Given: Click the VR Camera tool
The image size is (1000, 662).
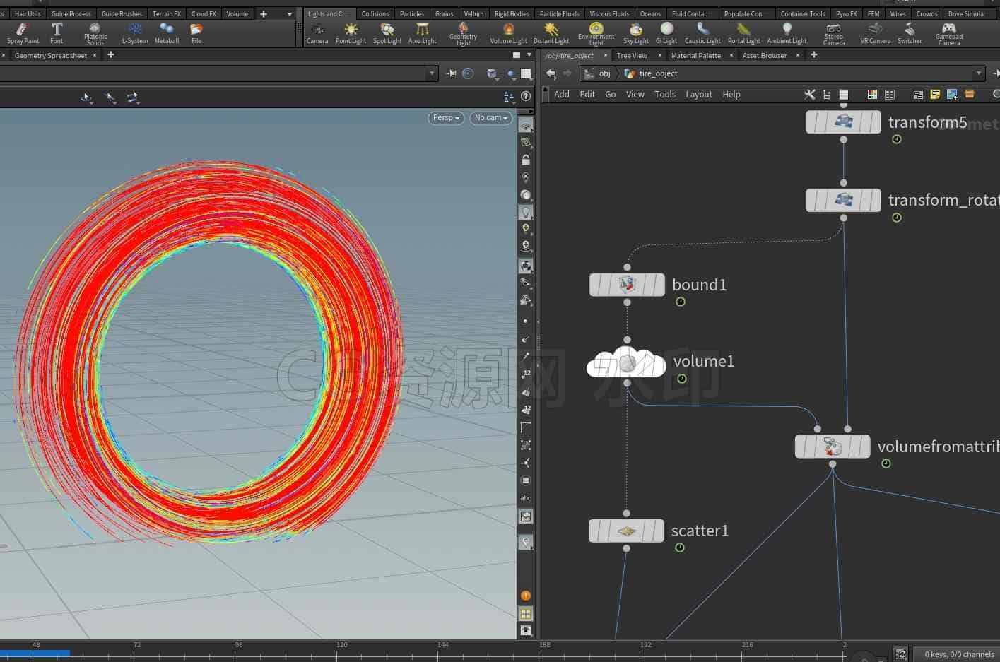Looking at the screenshot, I should [876, 33].
